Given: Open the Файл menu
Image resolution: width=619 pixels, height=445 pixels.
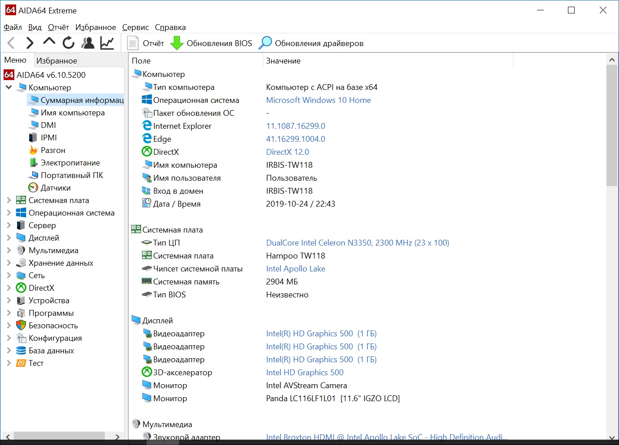Looking at the screenshot, I should coord(13,27).
